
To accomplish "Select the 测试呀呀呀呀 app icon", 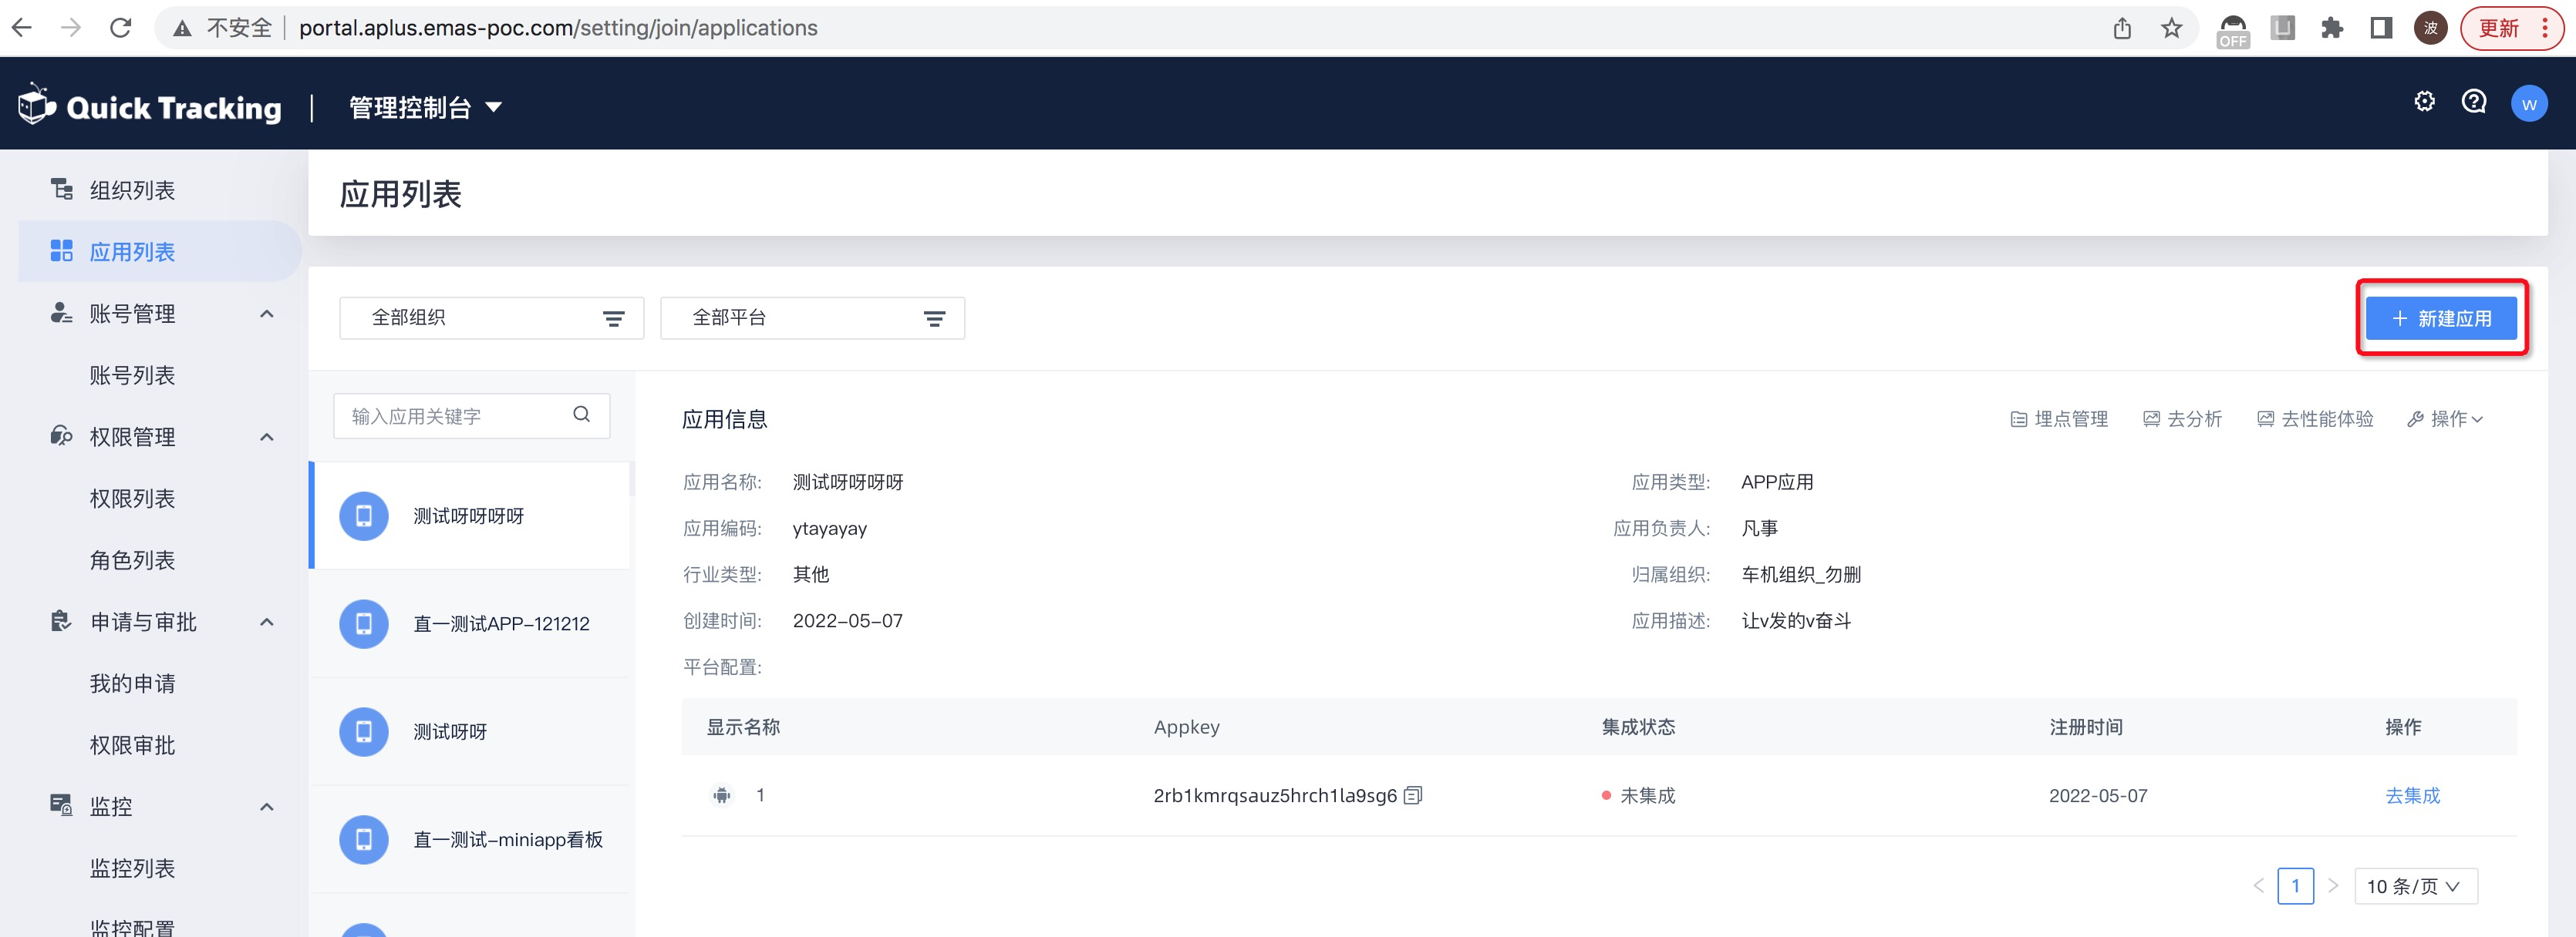I will [364, 516].
